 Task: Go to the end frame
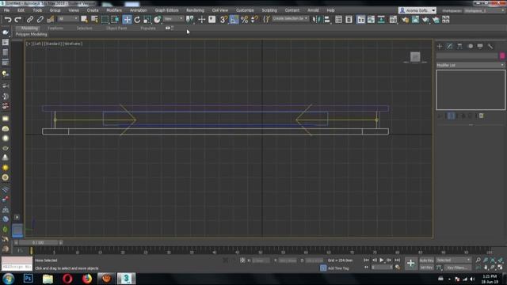pyautogui.click(x=397, y=260)
